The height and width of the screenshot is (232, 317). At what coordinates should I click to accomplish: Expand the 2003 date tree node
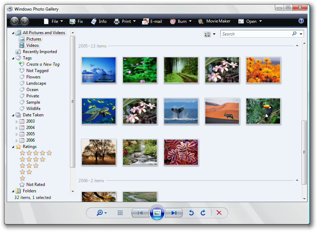pos(17,122)
